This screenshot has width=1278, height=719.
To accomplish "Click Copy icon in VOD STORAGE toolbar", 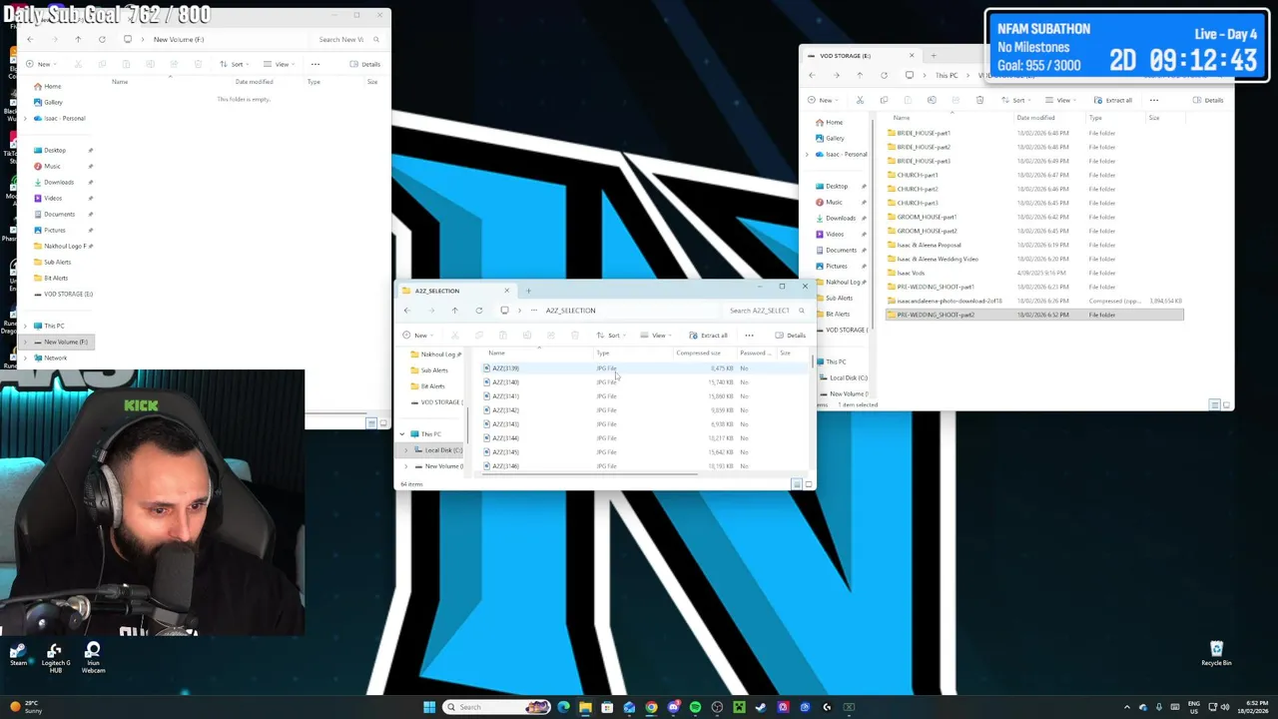I will [884, 100].
